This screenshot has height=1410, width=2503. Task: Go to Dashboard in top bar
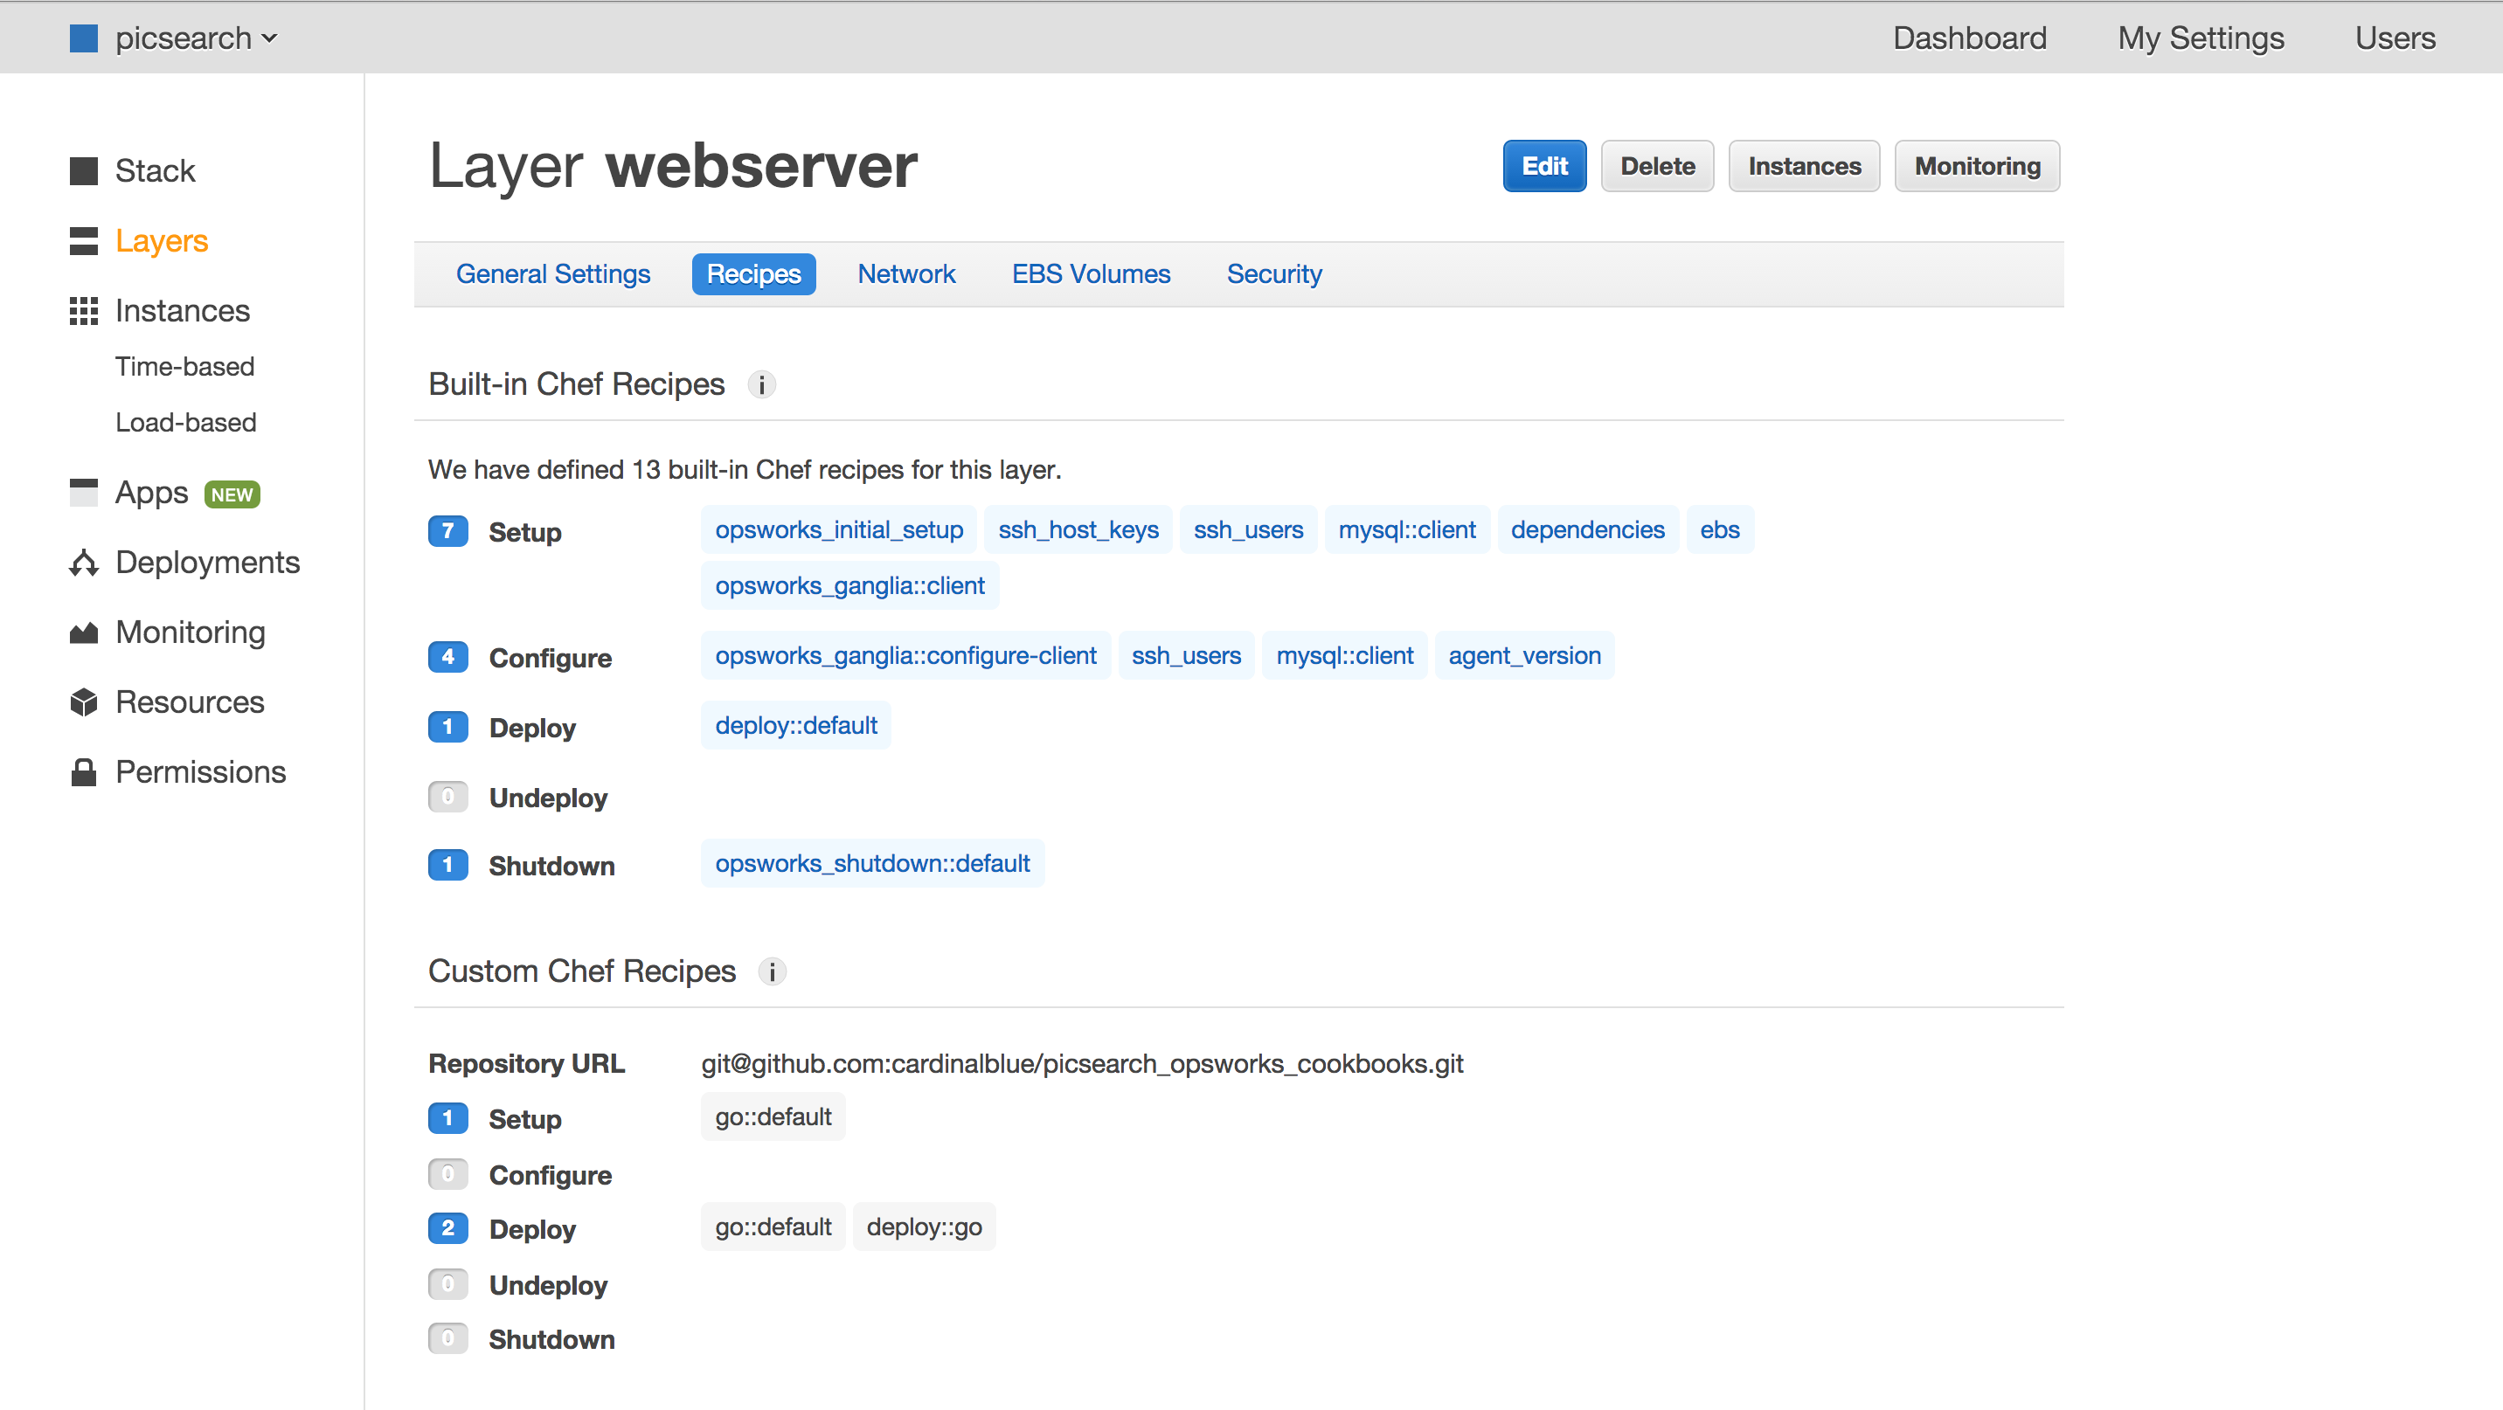point(1969,38)
